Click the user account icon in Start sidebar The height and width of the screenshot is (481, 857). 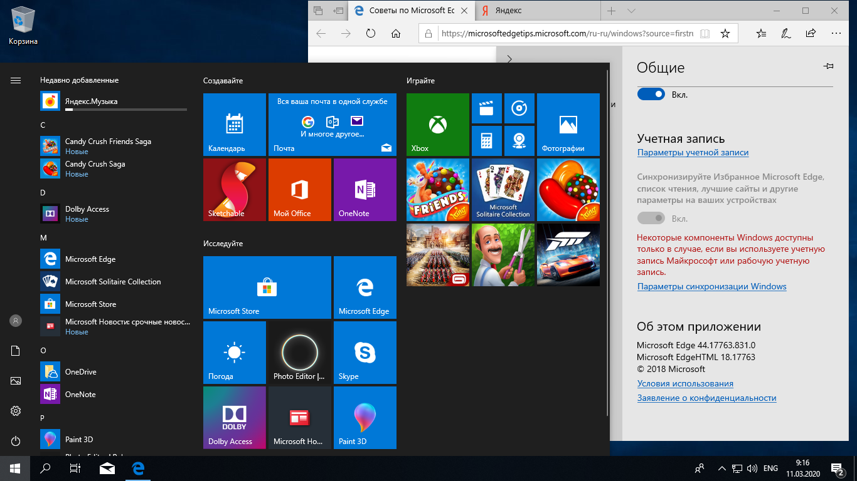click(16, 321)
